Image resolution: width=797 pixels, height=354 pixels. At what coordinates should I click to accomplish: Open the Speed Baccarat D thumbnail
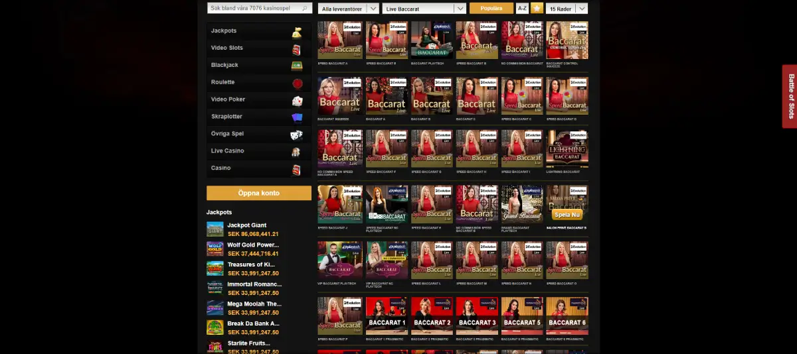pyautogui.click(x=567, y=96)
